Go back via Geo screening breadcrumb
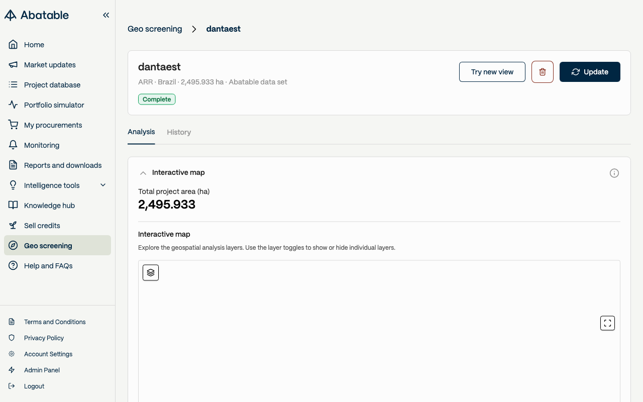The width and height of the screenshot is (643, 402). tap(155, 29)
